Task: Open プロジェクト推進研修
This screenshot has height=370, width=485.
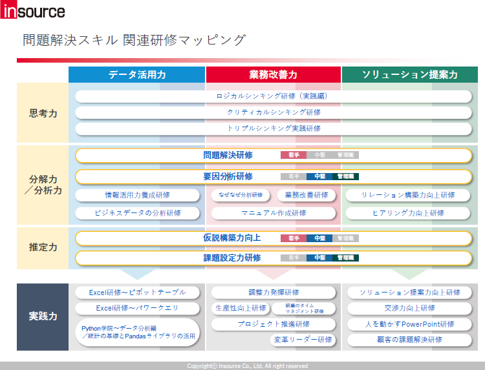Action: pyautogui.click(x=274, y=324)
